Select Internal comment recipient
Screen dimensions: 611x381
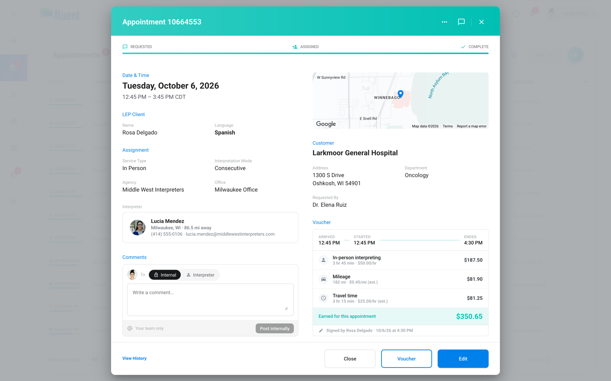(165, 275)
